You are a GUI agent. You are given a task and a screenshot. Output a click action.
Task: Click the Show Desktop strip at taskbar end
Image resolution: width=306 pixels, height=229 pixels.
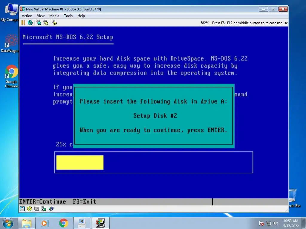(304, 223)
